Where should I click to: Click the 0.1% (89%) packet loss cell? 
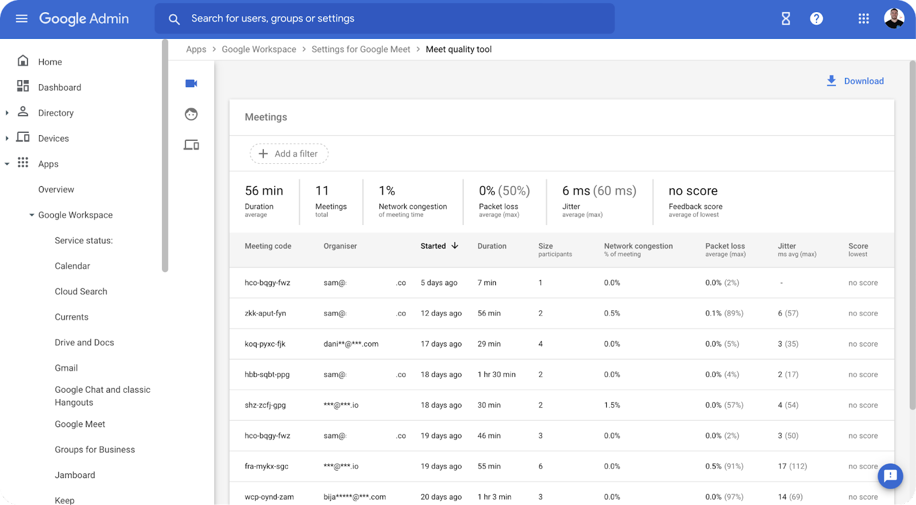[x=724, y=314]
